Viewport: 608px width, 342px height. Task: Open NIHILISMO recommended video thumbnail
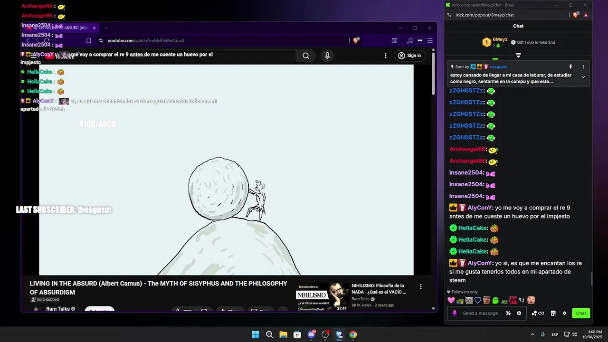click(x=323, y=297)
